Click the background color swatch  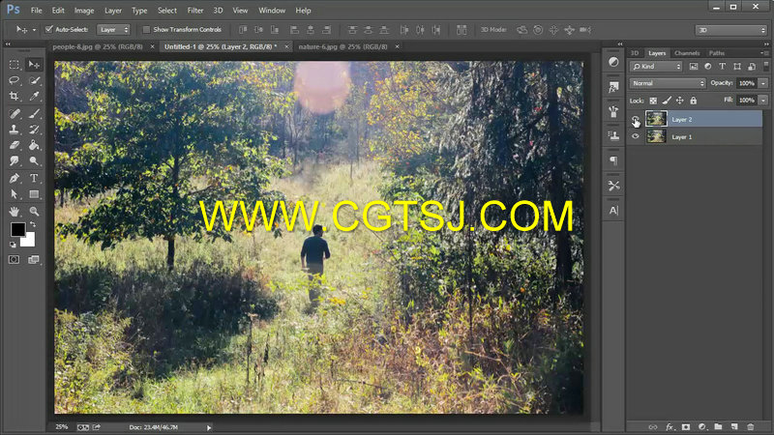coord(29,241)
